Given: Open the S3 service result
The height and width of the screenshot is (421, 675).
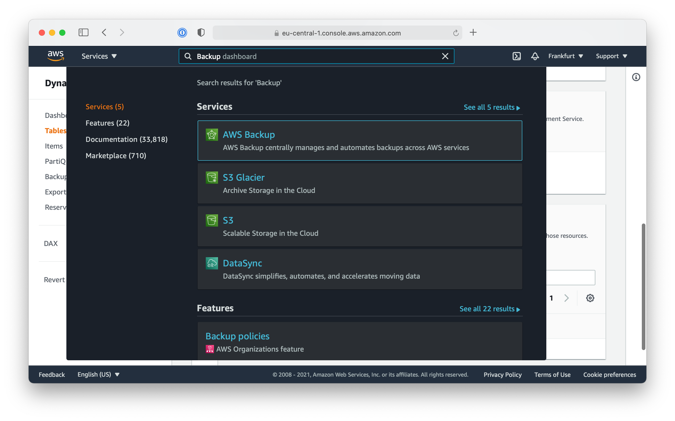Looking at the screenshot, I should pos(360,226).
